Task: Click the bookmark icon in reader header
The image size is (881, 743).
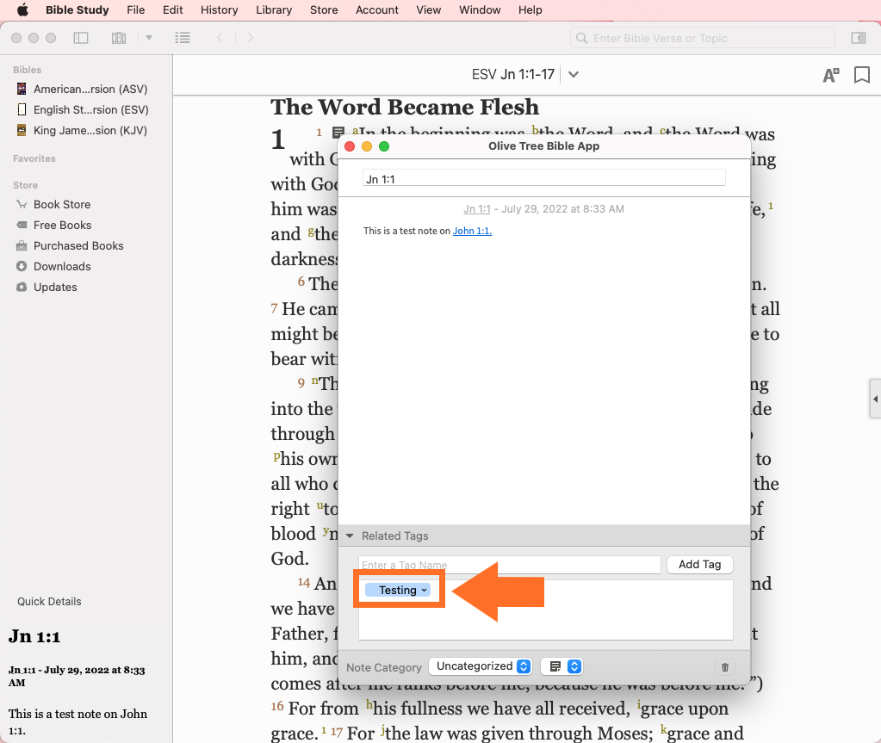Action: pyautogui.click(x=861, y=75)
